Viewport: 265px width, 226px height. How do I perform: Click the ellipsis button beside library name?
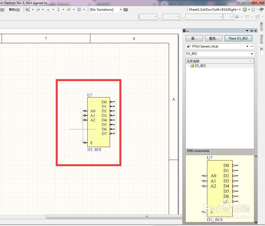click(x=252, y=46)
